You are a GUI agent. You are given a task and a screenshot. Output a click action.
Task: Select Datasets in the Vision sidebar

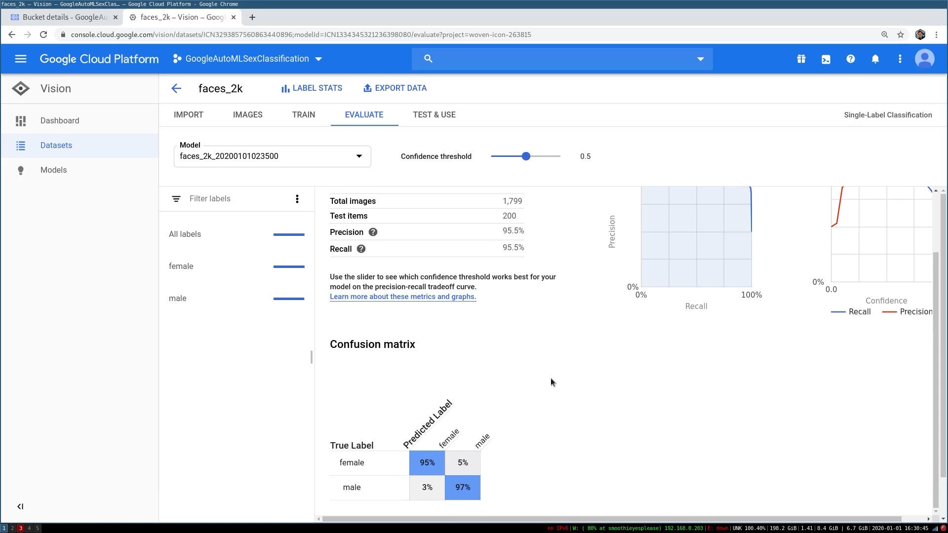56,145
